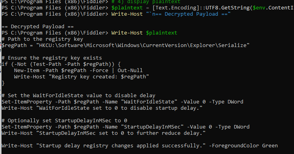
Task: Click the 'New-Item -Path $regPath -Force' line
Action: pos(78,71)
